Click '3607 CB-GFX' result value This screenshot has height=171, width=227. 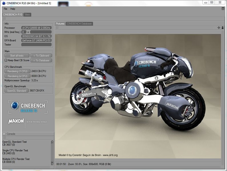coord(37,91)
